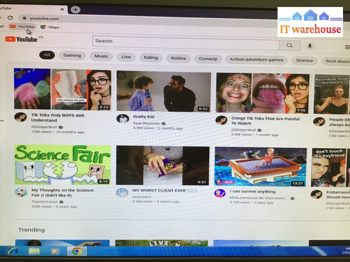Choose the Comedy category chip
The image size is (350, 262).
[x=208, y=59]
